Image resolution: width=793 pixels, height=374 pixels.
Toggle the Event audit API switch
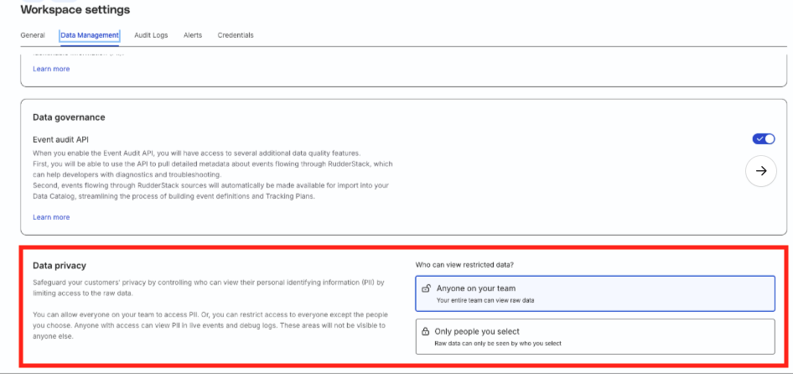pyautogui.click(x=764, y=138)
